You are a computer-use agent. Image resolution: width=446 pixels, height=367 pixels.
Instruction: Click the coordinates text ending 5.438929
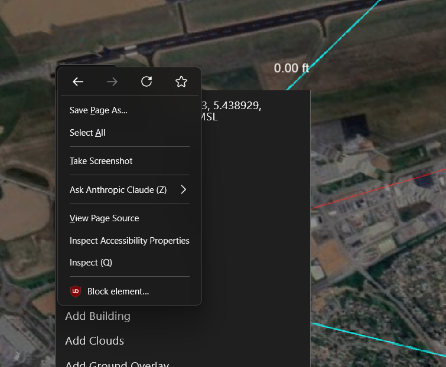coord(232,106)
